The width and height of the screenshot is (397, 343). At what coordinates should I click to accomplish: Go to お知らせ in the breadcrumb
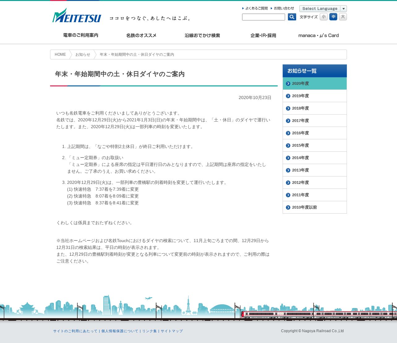(x=83, y=54)
